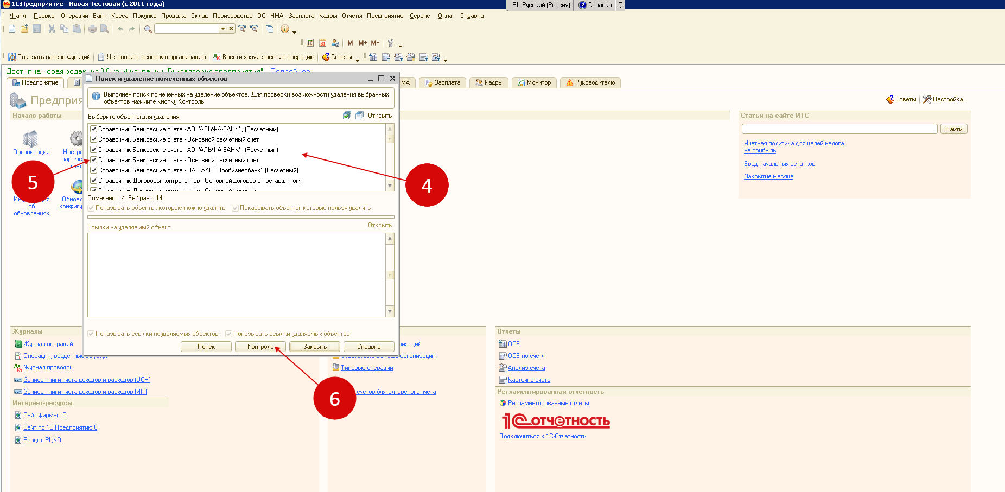Open the toolbar search field dropdown arrow
Image resolution: width=1005 pixels, height=492 pixels.
(x=223, y=29)
